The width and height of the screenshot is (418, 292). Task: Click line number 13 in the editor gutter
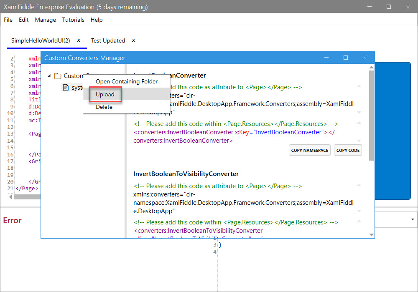pos(10,134)
